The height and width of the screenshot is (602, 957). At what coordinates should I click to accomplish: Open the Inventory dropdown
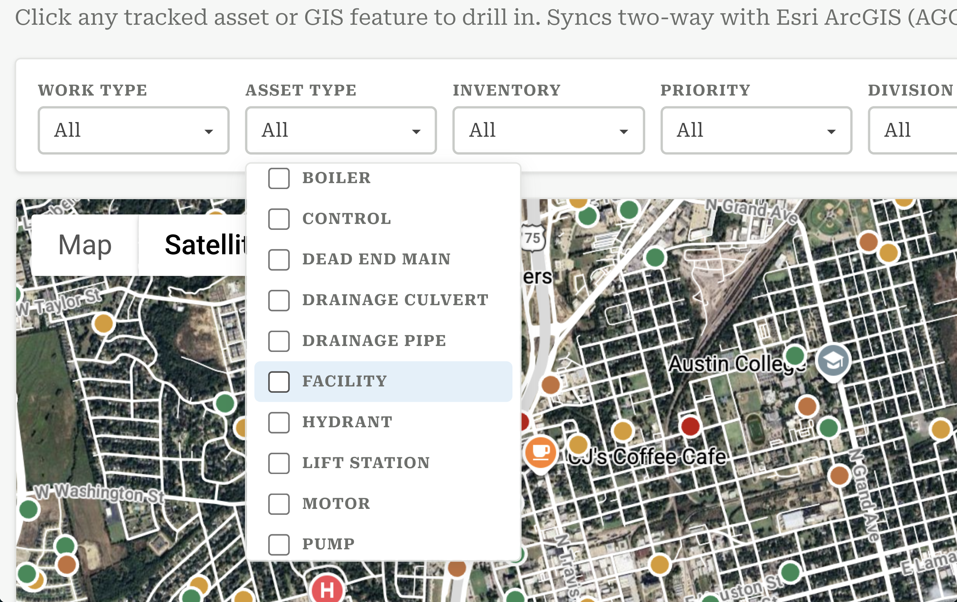[x=549, y=130]
